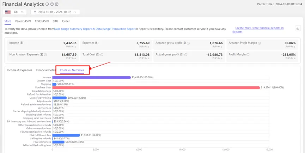Click info icon next to Total Cost
Screen dimensions: 305x153
pyautogui.click(x=102, y=55)
